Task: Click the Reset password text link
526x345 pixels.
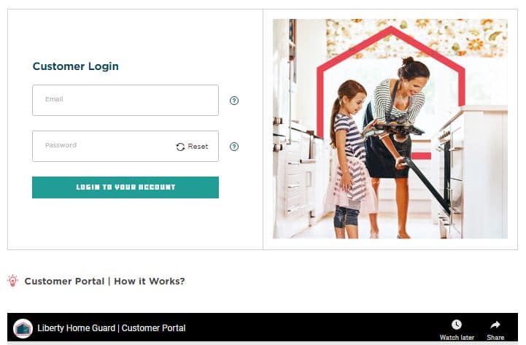Action: [x=198, y=147]
